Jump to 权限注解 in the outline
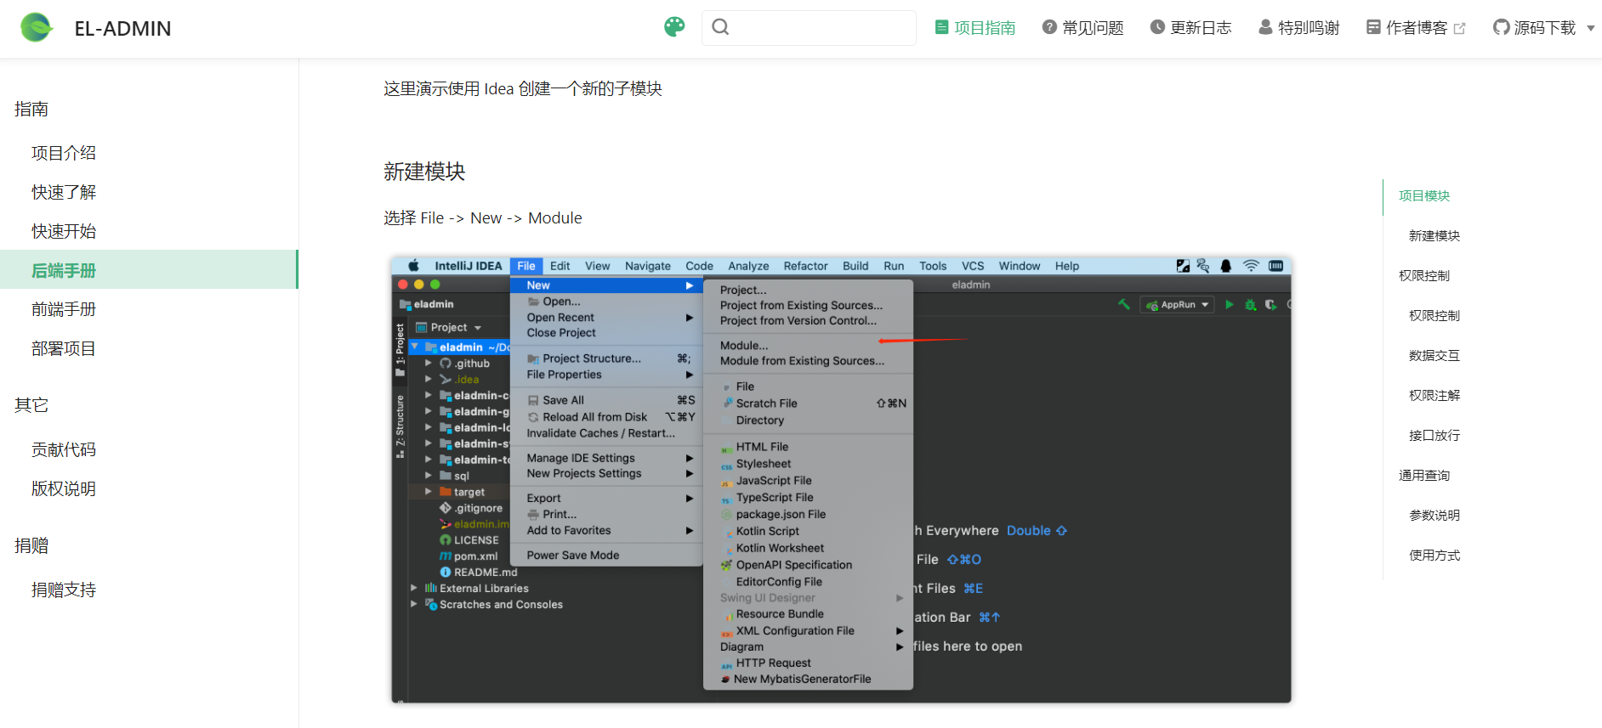Viewport: 1602px width, 728px height. click(x=1434, y=395)
